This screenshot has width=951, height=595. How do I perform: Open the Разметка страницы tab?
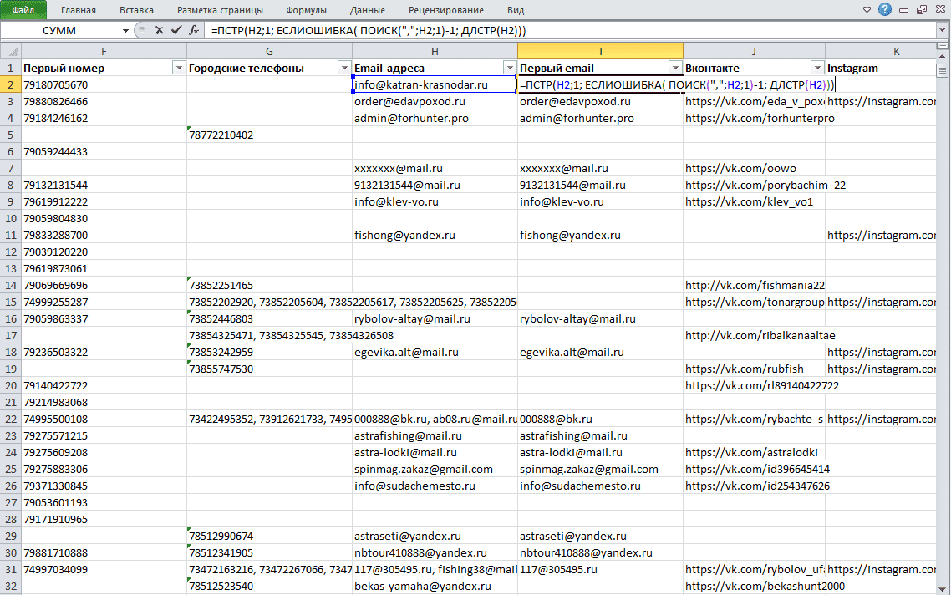coord(220,10)
